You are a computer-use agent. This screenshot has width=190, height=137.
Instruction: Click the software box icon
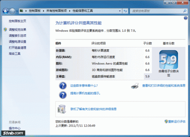(62, 109)
